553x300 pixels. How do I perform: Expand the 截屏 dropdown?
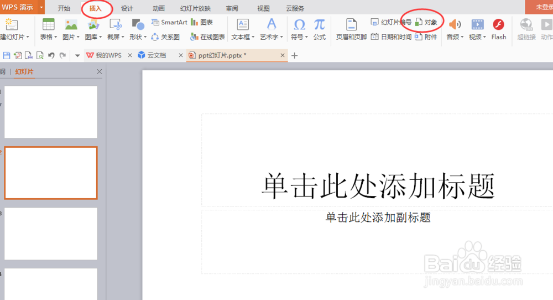(123, 37)
